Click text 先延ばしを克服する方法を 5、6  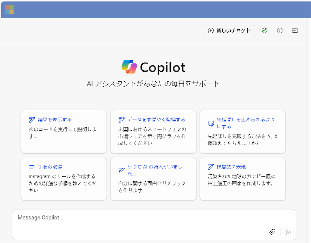[x=242, y=136]
